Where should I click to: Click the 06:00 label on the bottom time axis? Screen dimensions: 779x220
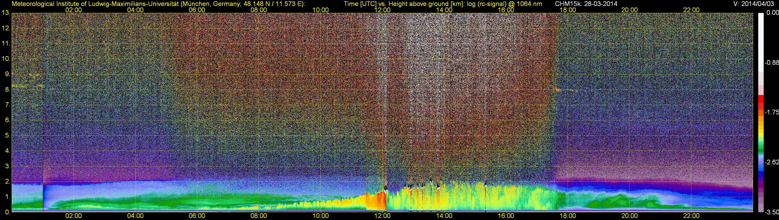click(197, 216)
